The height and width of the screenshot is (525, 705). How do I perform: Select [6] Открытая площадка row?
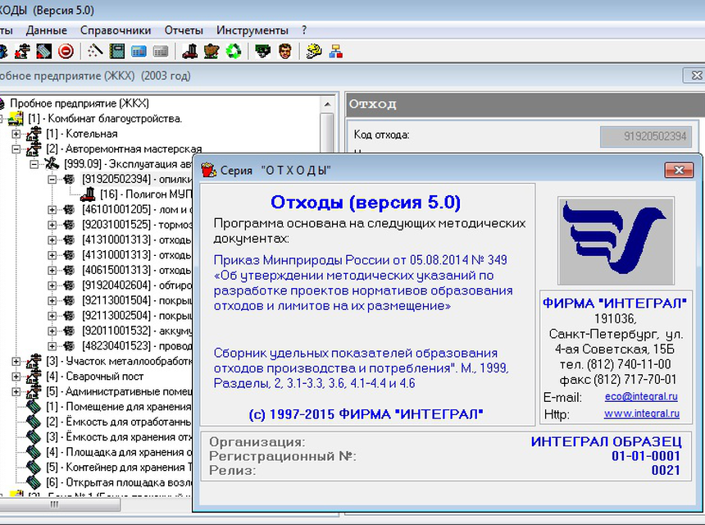(119, 482)
